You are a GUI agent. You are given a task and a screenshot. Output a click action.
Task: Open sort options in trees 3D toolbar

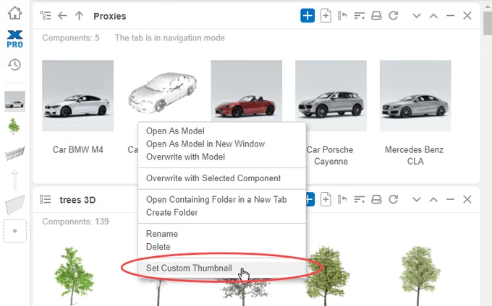tap(360, 199)
